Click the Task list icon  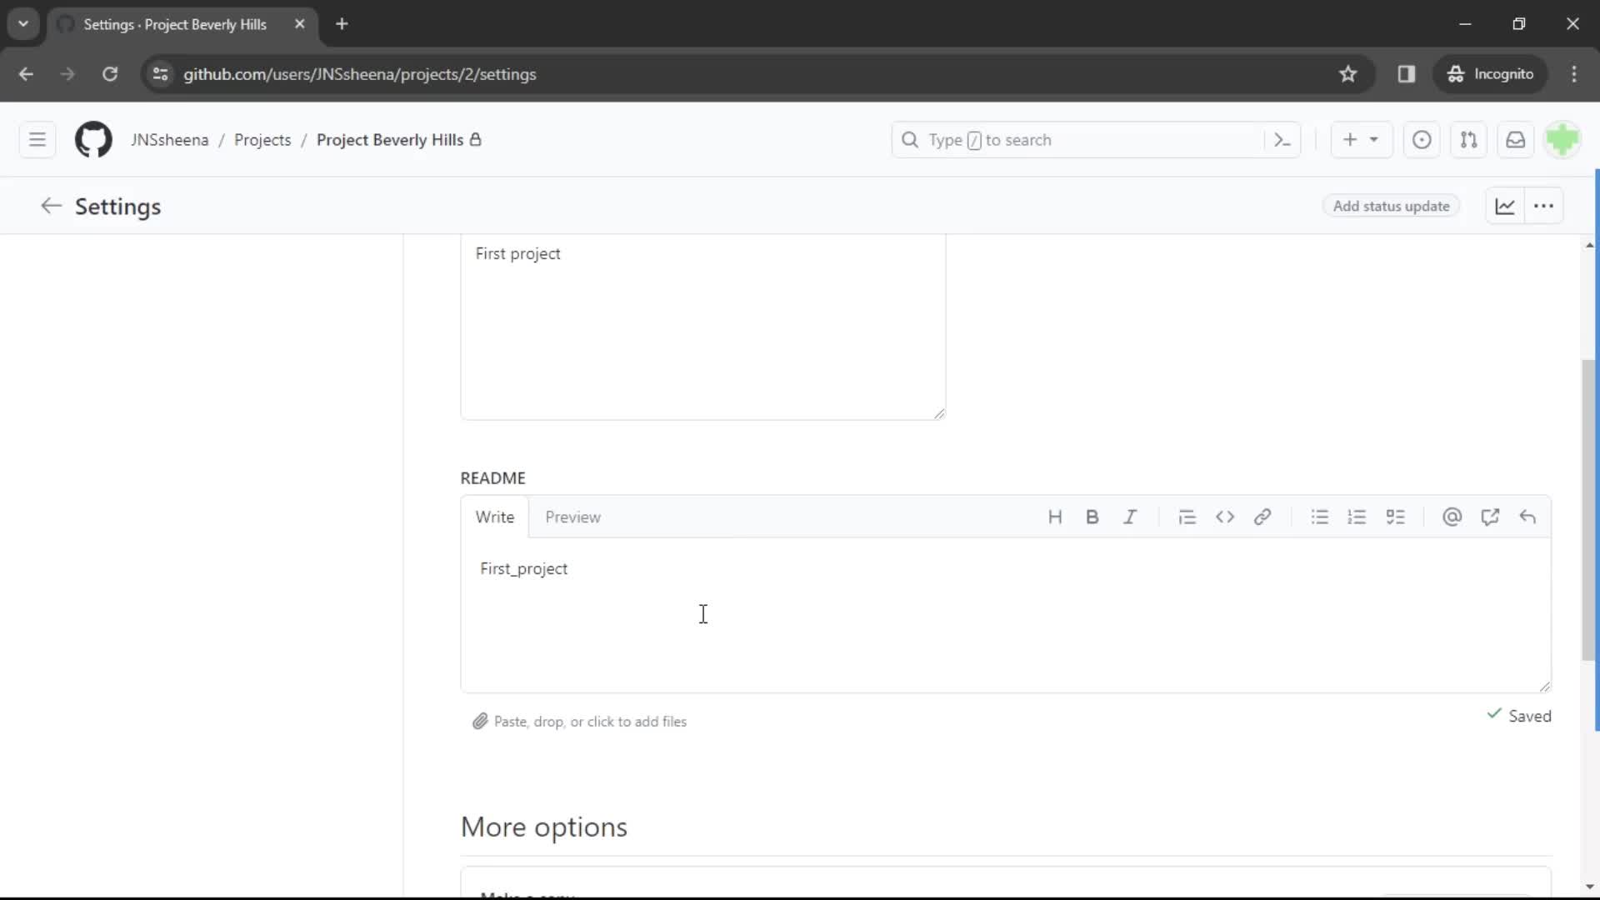[1396, 517]
